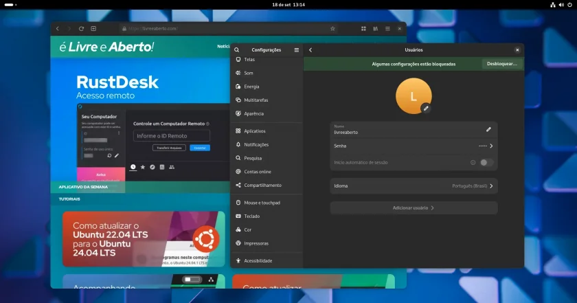Click the Contas online icon
This screenshot has width=577, height=303.
[x=238, y=172]
